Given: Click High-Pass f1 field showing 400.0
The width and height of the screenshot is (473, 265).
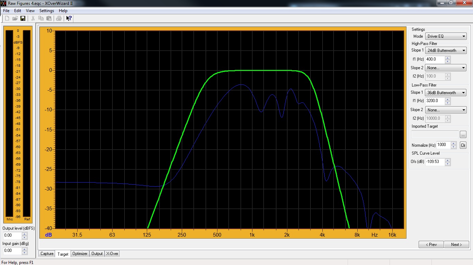Looking at the screenshot, I should 435,59.
